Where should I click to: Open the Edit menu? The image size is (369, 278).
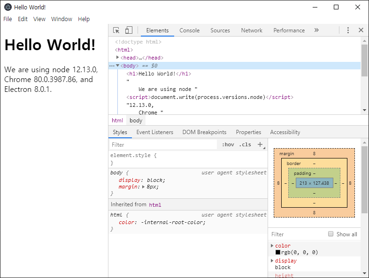point(23,19)
